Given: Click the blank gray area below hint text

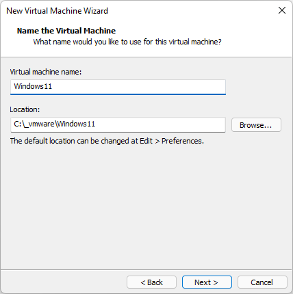Looking at the screenshot, I should click(x=146, y=205).
